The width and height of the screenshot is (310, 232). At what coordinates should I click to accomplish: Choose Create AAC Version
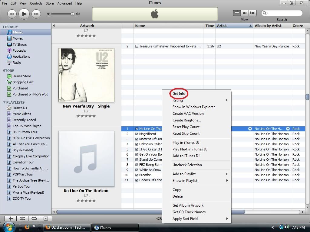(x=188, y=114)
